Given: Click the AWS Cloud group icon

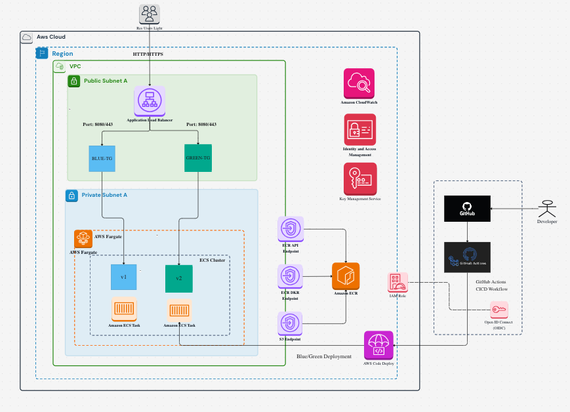Looking at the screenshot, I should pyautogui.click(x=26, y=37).
